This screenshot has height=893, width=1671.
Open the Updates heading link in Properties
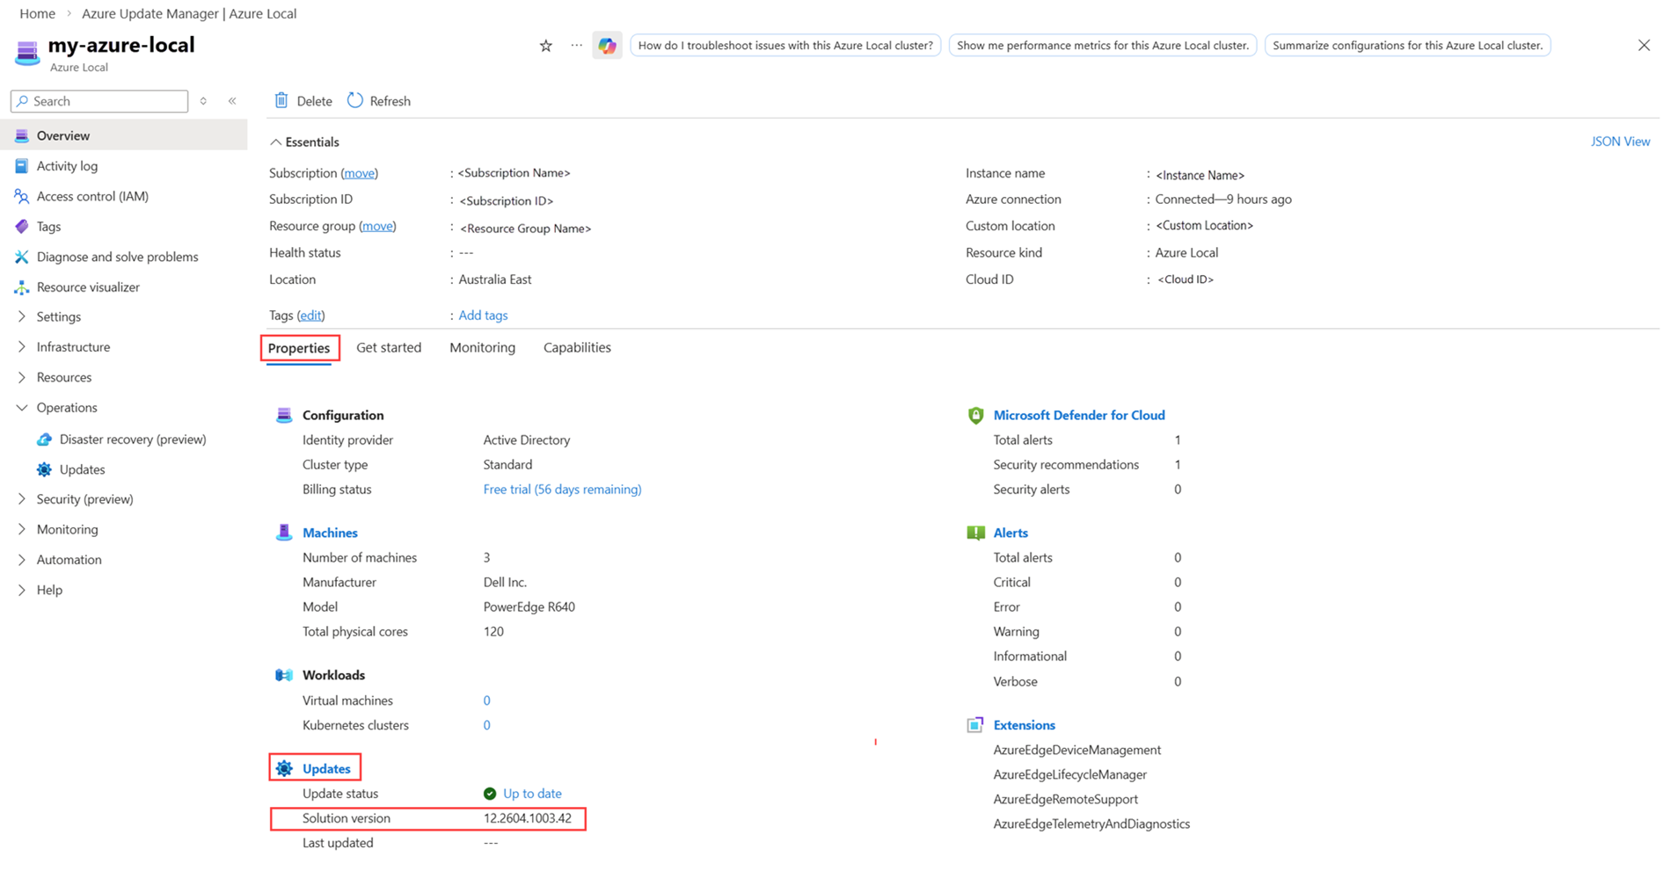pos(326,768)
